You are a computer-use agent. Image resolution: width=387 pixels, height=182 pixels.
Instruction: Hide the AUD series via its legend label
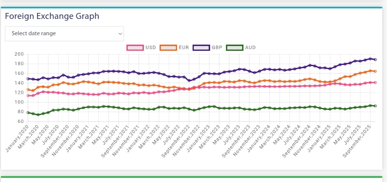point(250,48)
